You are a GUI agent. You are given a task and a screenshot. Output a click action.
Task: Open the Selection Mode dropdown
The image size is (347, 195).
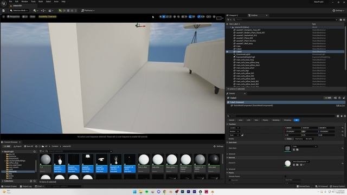point(19,10)
